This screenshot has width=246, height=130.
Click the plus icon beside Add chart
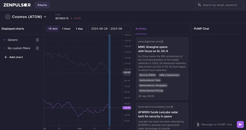6,57
